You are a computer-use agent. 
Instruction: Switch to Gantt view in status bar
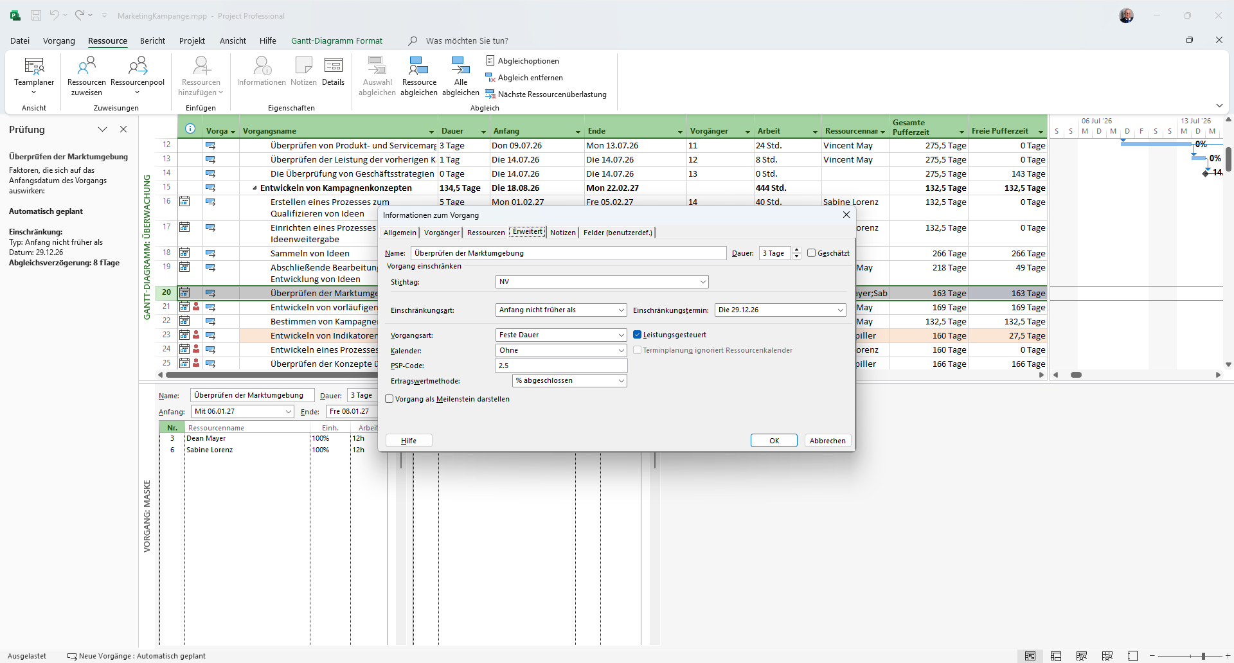1030,656
